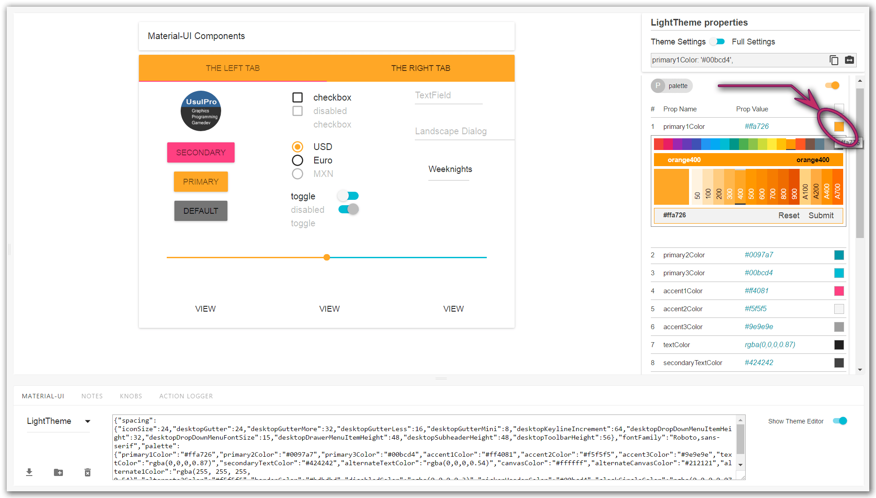Click the export theme icon next to copy icon
The image size is (876, 498).
(849, 60)
